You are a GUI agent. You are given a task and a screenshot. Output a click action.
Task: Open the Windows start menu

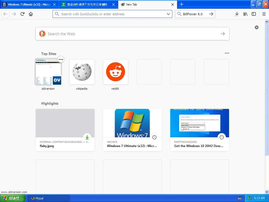tap(13, 198)
